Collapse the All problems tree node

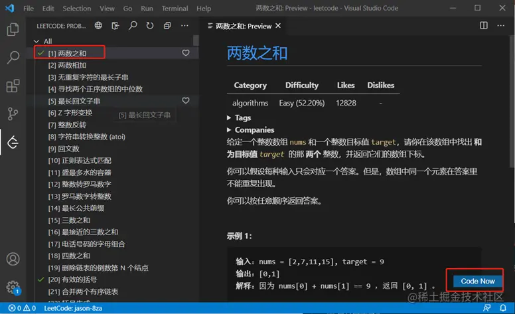[x=37, y=41]
